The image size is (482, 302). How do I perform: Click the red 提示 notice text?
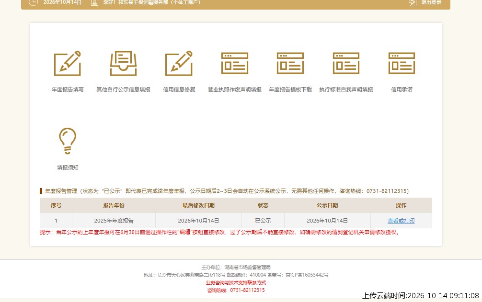coord(220,232)
